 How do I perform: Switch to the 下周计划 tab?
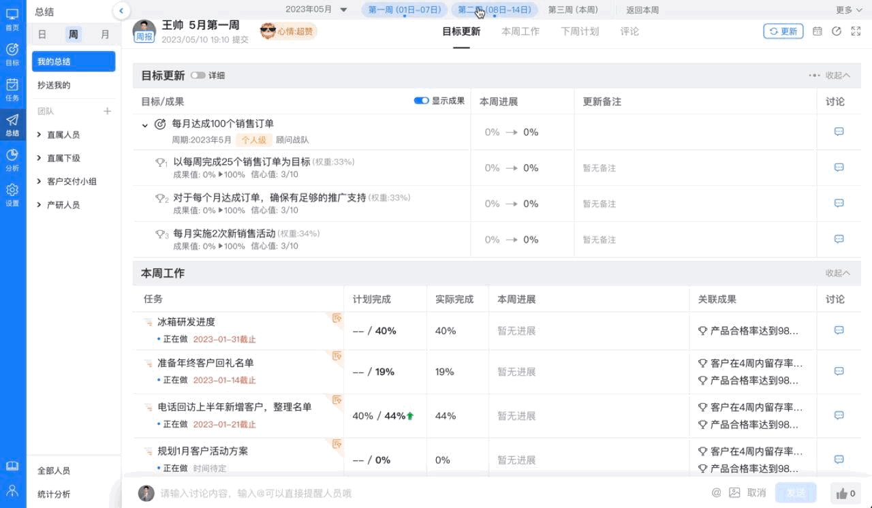(x=580, y=31)
